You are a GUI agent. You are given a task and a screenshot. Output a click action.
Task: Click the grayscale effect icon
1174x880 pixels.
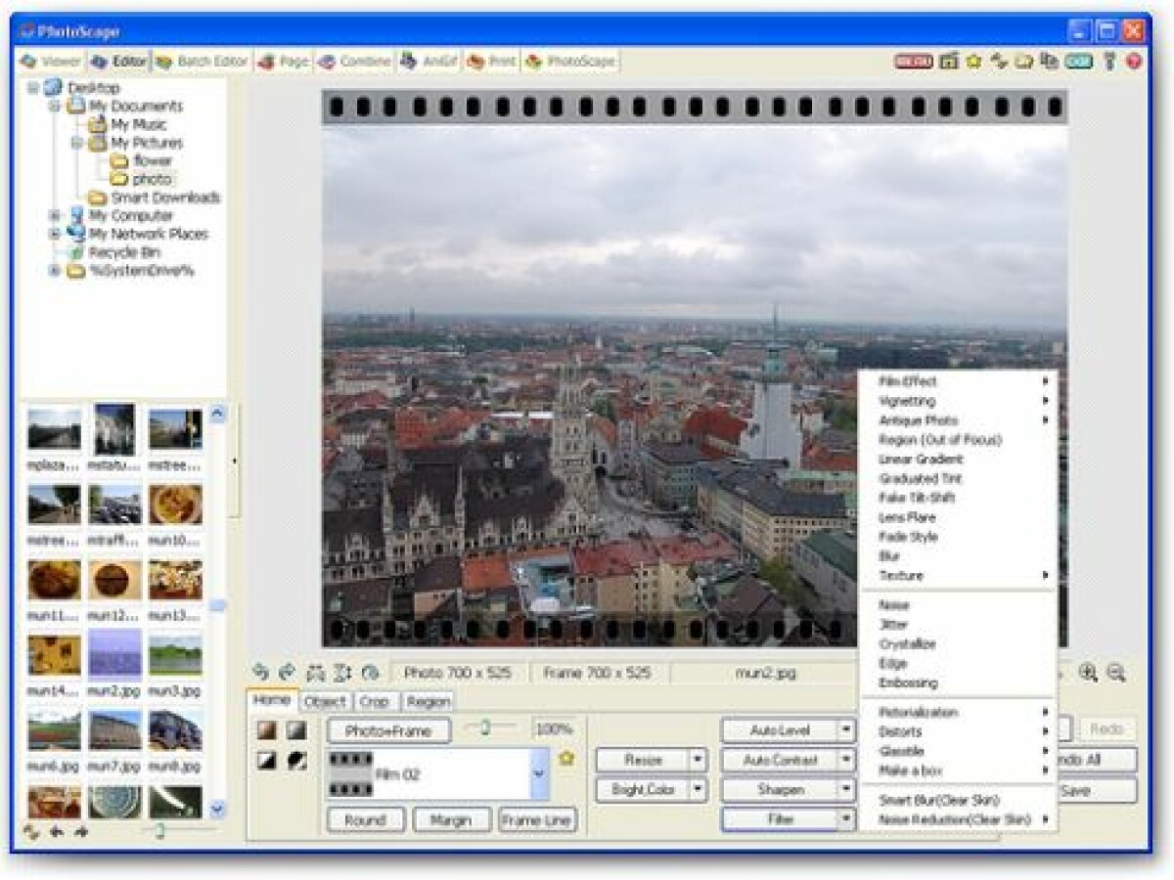[x=295, y=730]
